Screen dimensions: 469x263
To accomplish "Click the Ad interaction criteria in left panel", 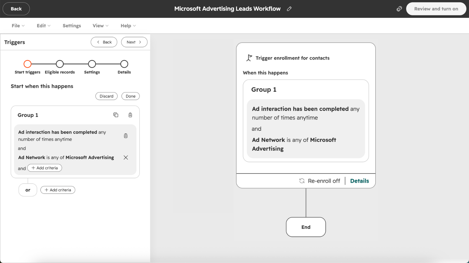I will click(x=62, y=136).
